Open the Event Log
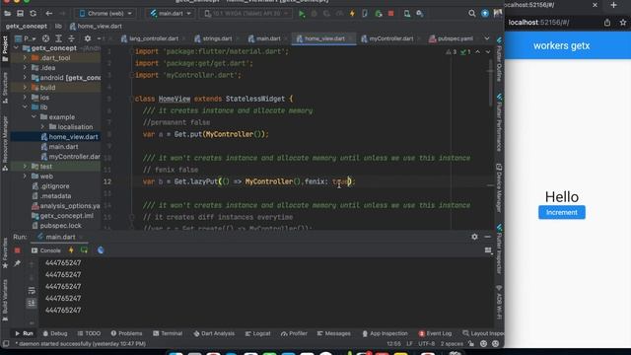Viewport: 631px width, 355px height. (435, 333)
